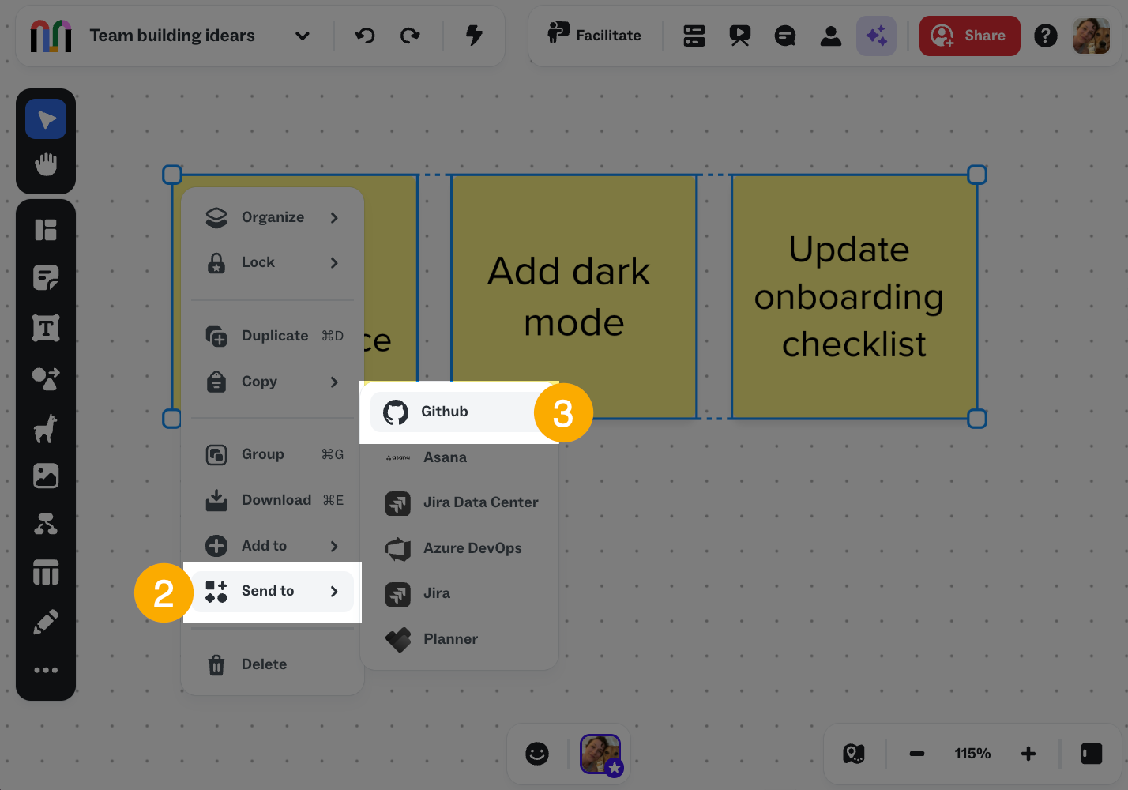The height and width of the screenshot is (790, 1128).
Task: Open the image insert tool
Action: [x=46, y=476]
